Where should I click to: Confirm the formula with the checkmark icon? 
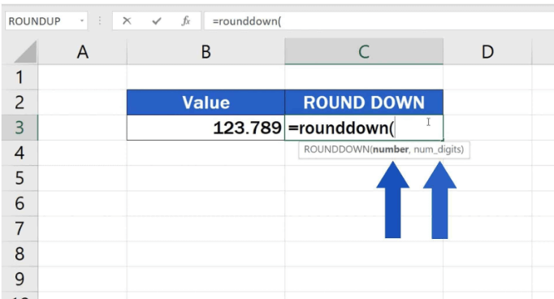click(x=157, y=21)
